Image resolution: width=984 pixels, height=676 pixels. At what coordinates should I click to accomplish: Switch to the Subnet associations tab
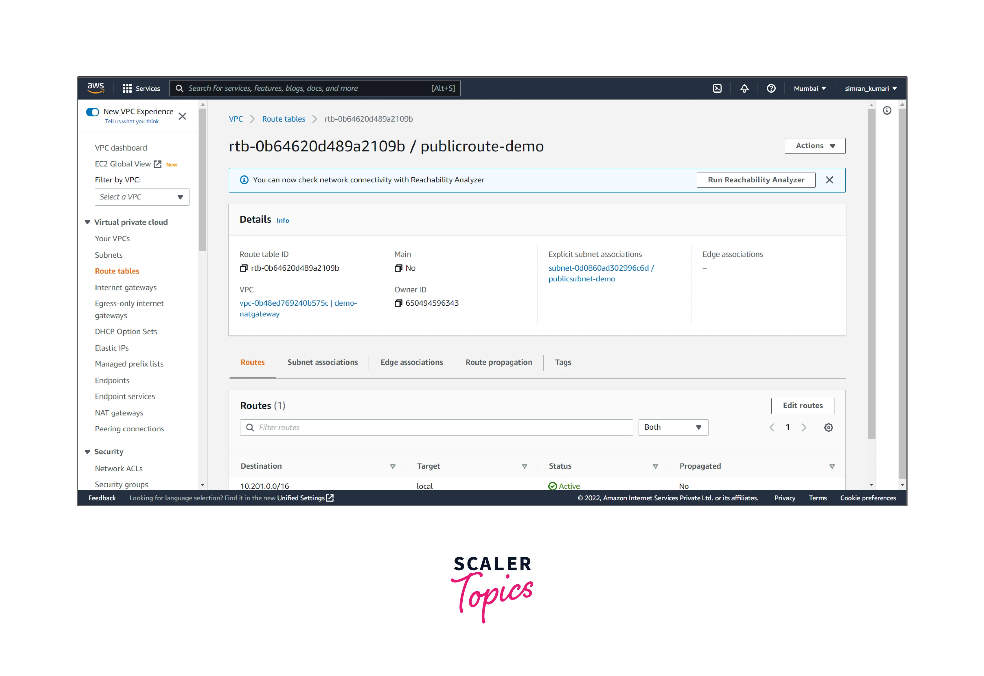pos(322,362)
